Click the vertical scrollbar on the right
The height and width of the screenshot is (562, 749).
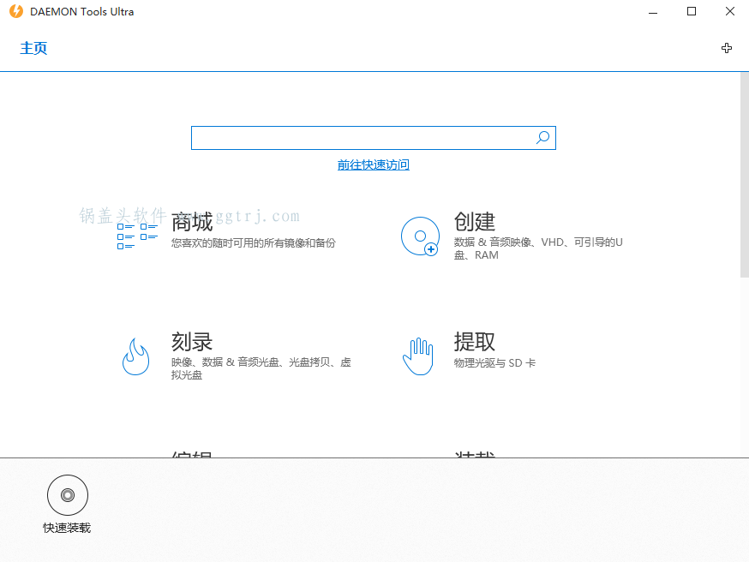[x=744, y=176]
